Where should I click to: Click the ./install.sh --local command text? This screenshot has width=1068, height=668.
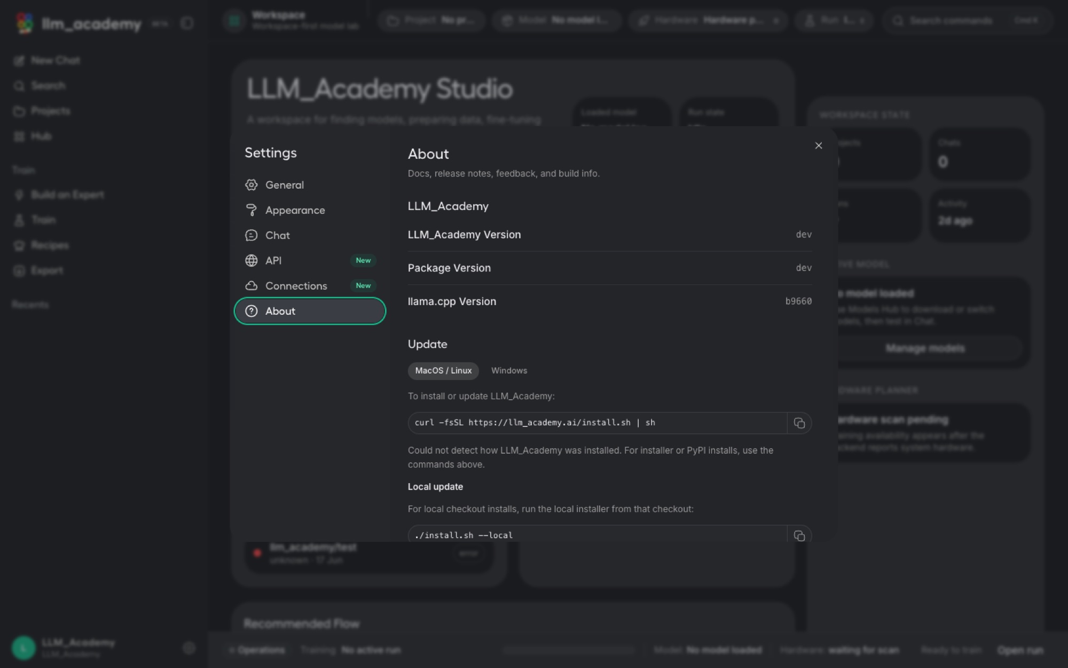click(464, 535)
